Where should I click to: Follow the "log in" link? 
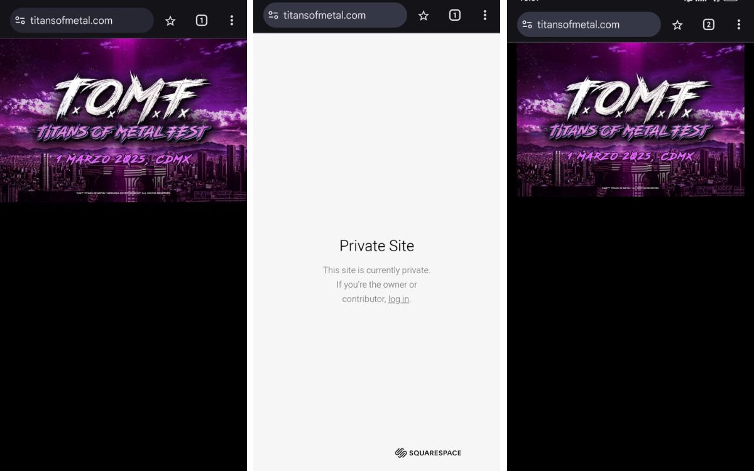pos(398,299)
